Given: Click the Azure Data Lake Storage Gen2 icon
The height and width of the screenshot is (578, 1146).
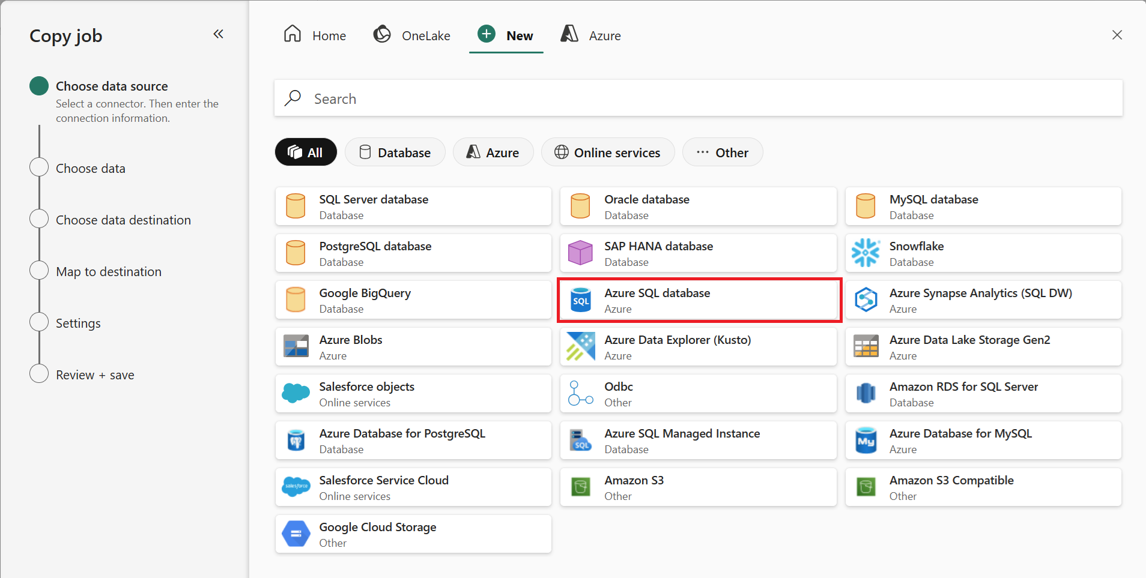Looking at the screenshot, I should (x=866, y=346).
